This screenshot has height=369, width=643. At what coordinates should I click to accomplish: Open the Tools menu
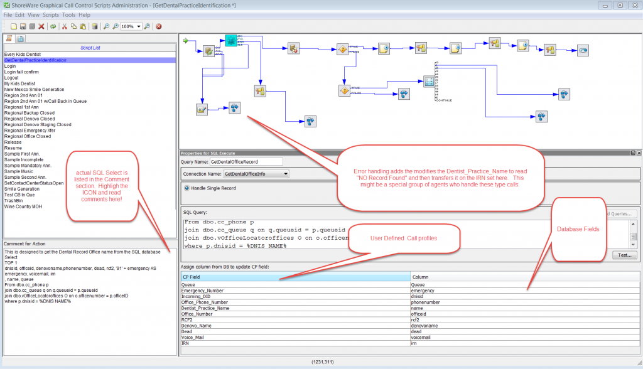pyautogui.click(x=70, y=14)
